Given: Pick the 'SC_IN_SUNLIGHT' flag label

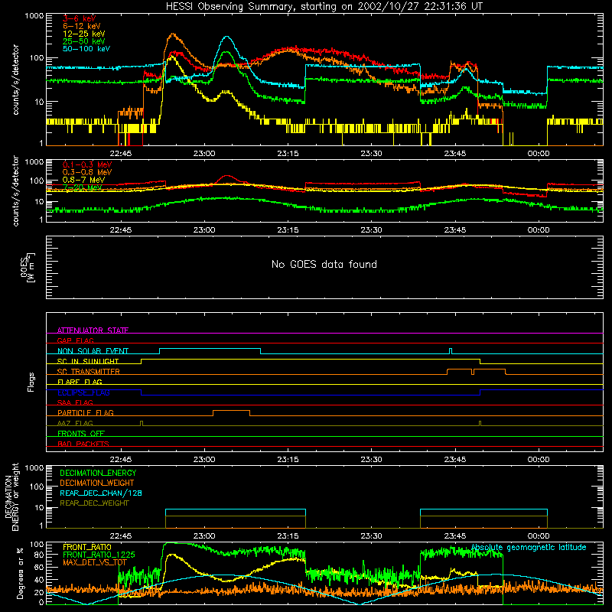Looking at the screenshot, I should tap(88, 361).
